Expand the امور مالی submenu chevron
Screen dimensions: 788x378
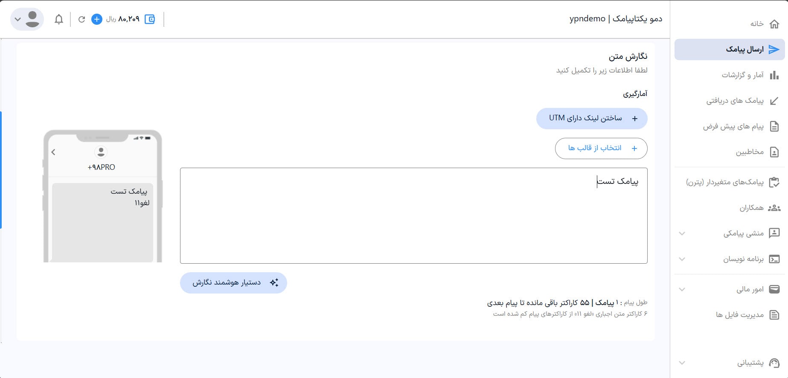point(682,289)
